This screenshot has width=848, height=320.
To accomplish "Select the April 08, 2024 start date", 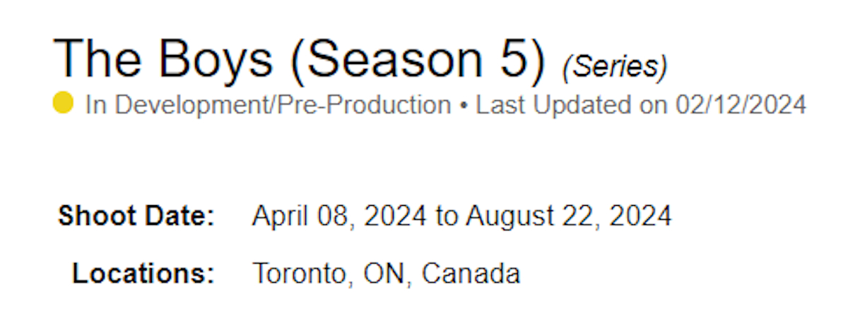I will [339, 216].
